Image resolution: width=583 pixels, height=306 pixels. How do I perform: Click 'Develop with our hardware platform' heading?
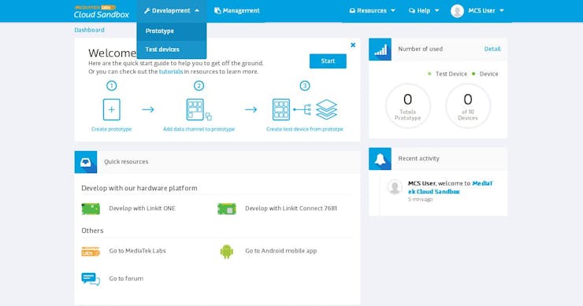(139, 188)
